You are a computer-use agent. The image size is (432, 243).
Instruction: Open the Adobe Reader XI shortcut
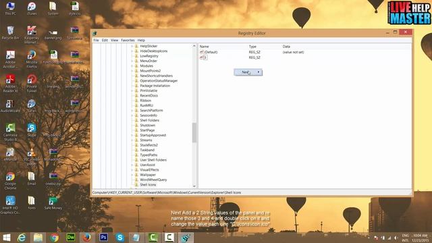pyautogui.click(x=11, y=84)
